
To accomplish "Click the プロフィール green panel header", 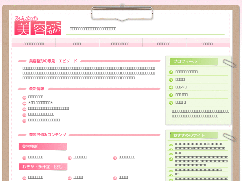I will coord(194,62).
